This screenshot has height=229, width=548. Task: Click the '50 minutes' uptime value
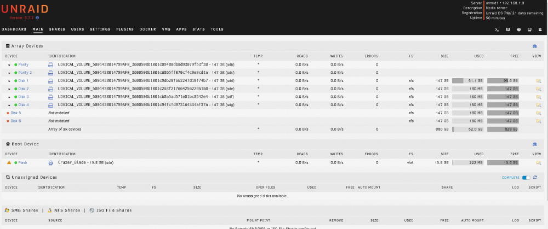point(495,18)
